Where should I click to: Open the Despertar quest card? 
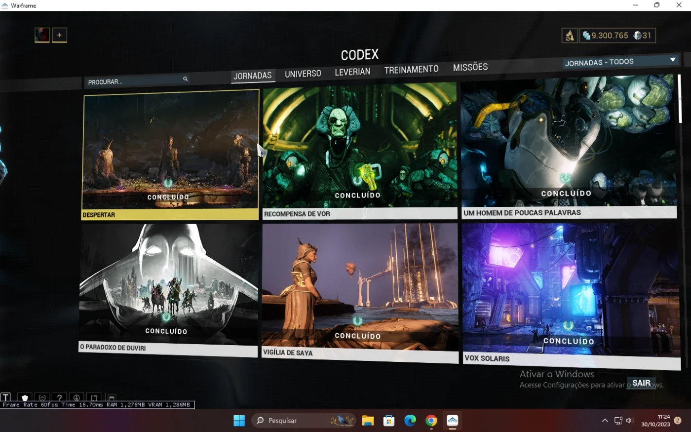click(170, 155)
